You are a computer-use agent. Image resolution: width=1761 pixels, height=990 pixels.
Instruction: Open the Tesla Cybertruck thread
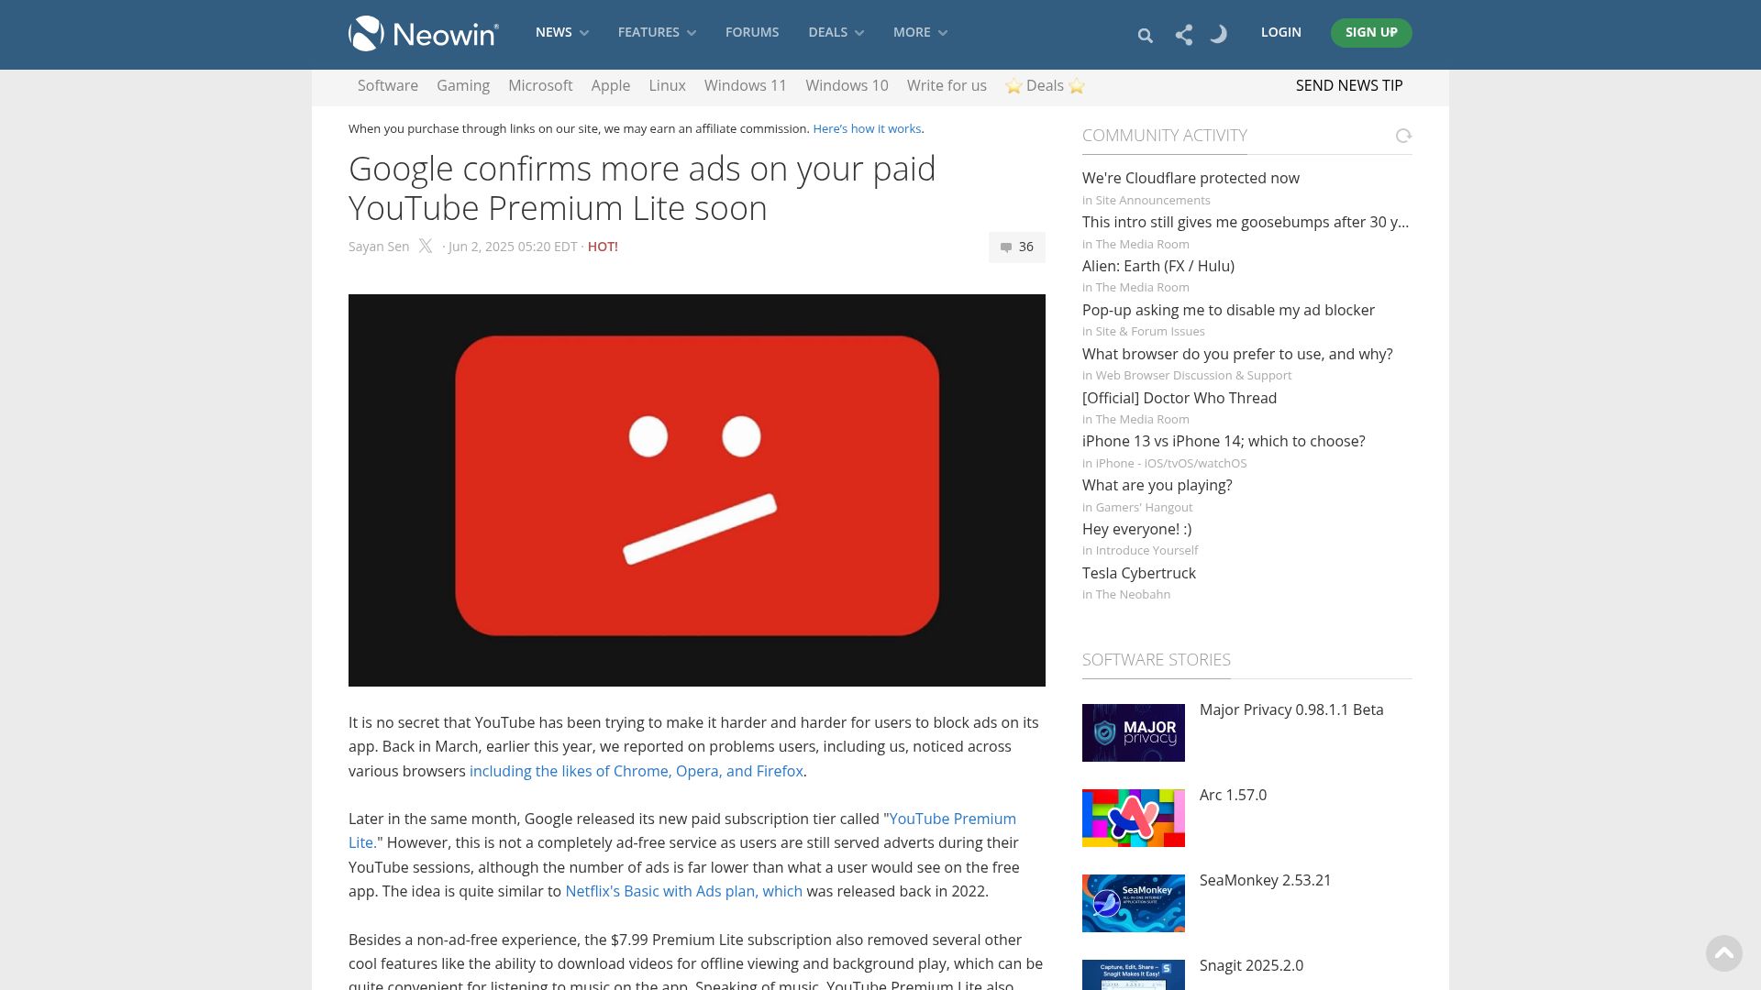click(1139, 573)
